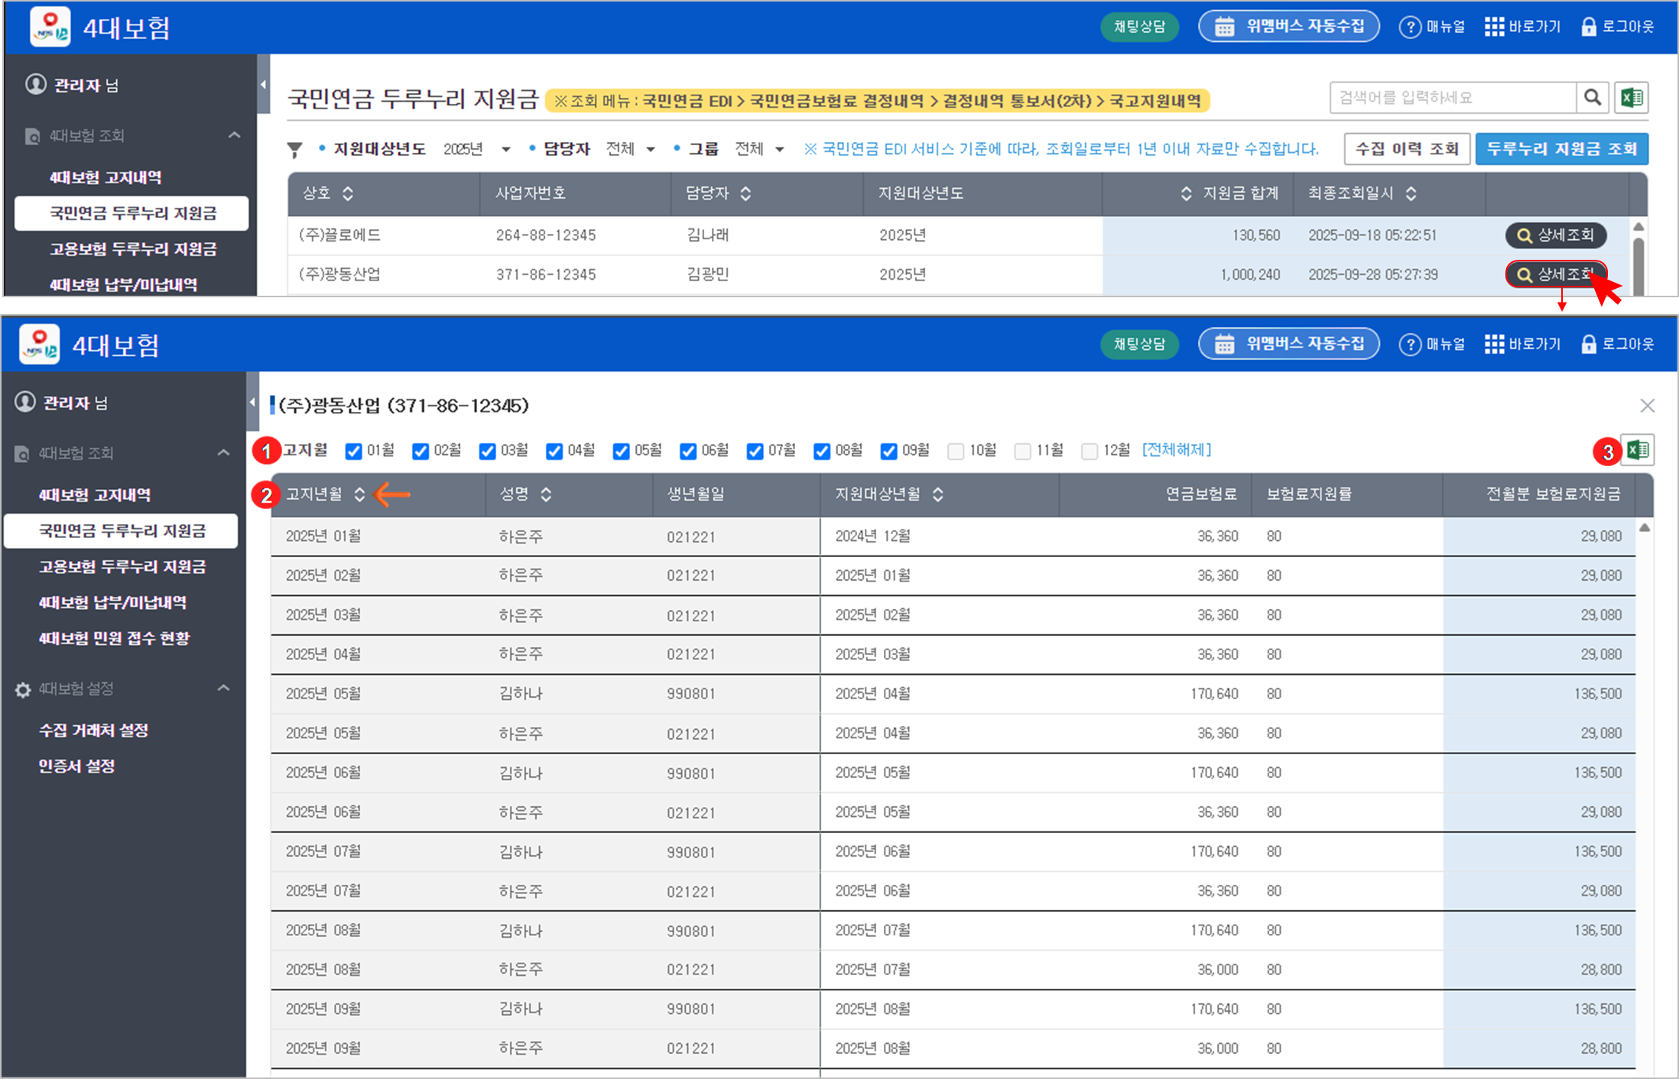Uncheck the 01월 checkbox

(x=353, y=451)
